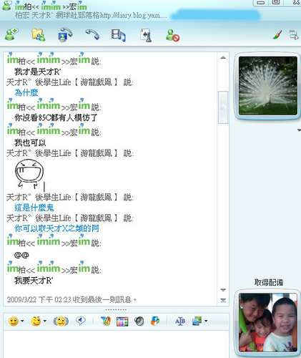Change font with the AB text icon
The image size is (301, 358).
(x=180, y=321)
